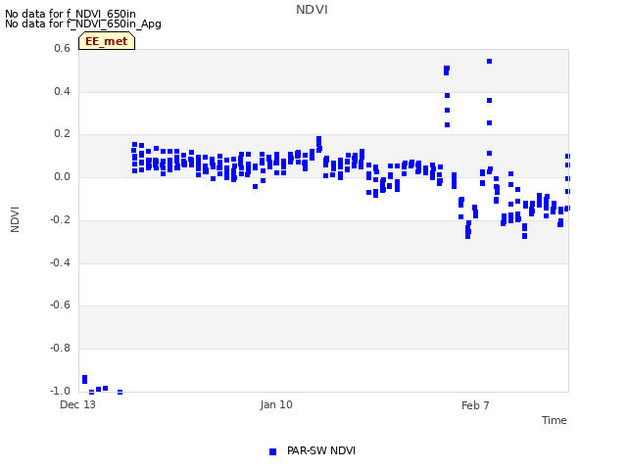Click the 0.4 y-axis tick label

pos(62,91)
